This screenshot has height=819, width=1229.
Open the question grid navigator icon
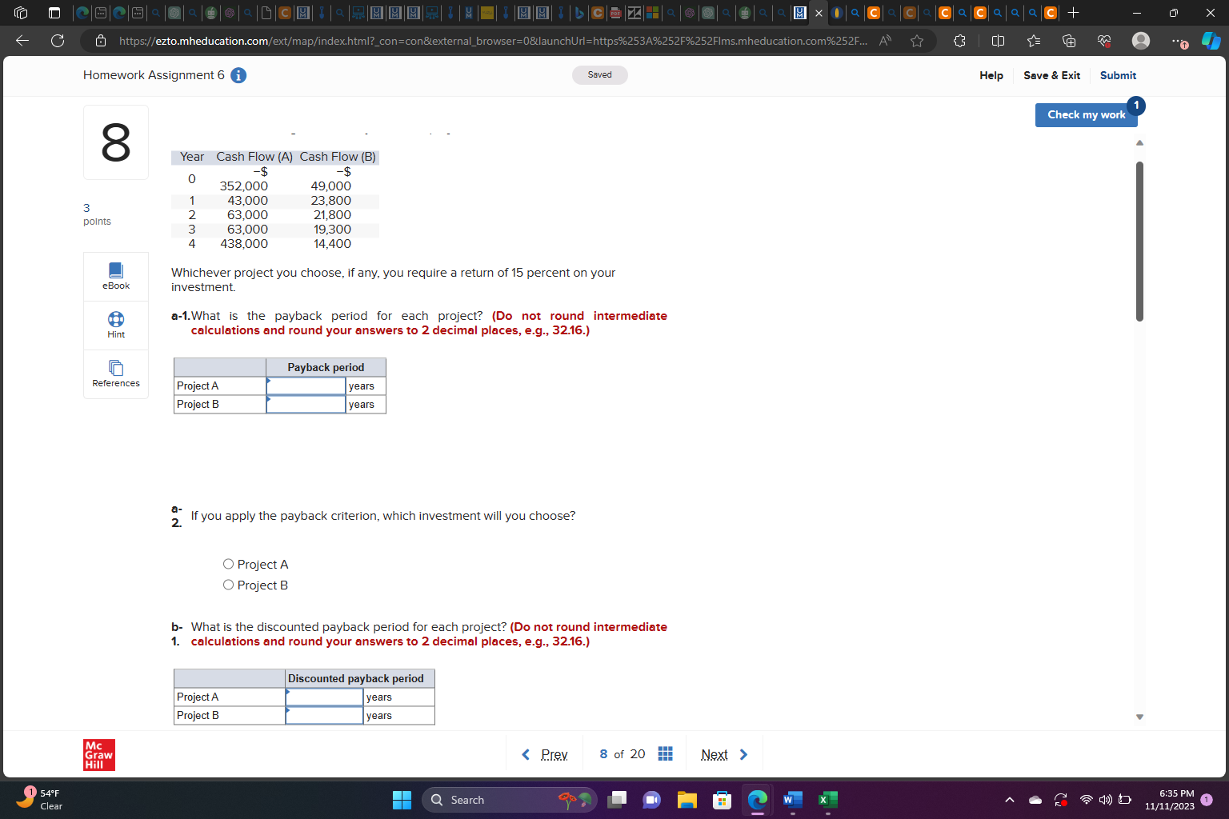[x=665, y=754]
